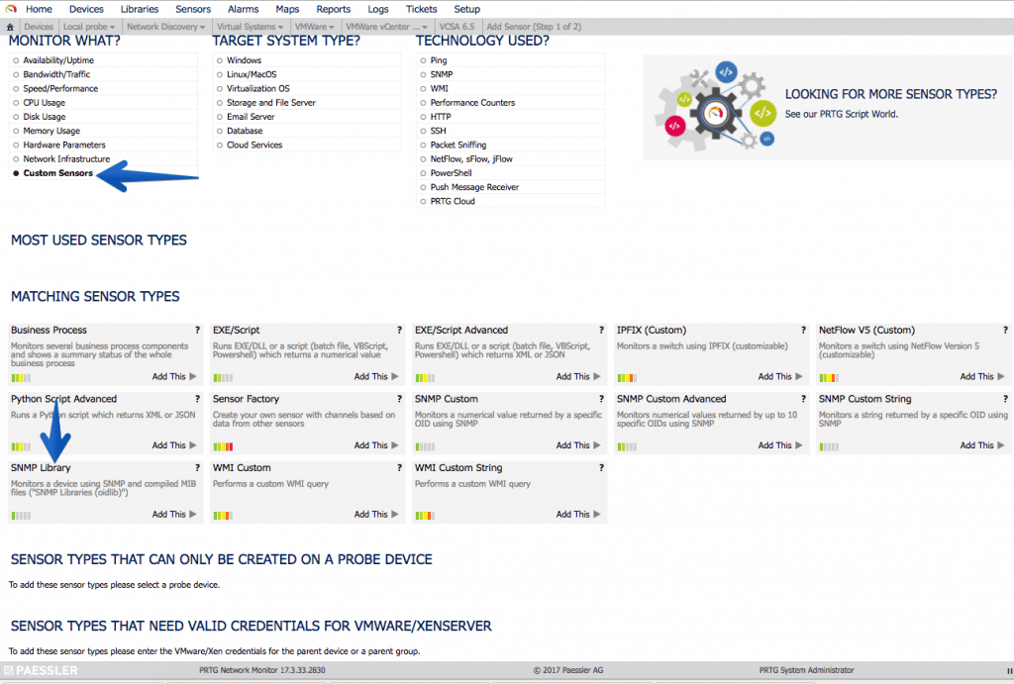
Task: Expand the VMWare breadcrumb dropdown
Action: [332, 27]
